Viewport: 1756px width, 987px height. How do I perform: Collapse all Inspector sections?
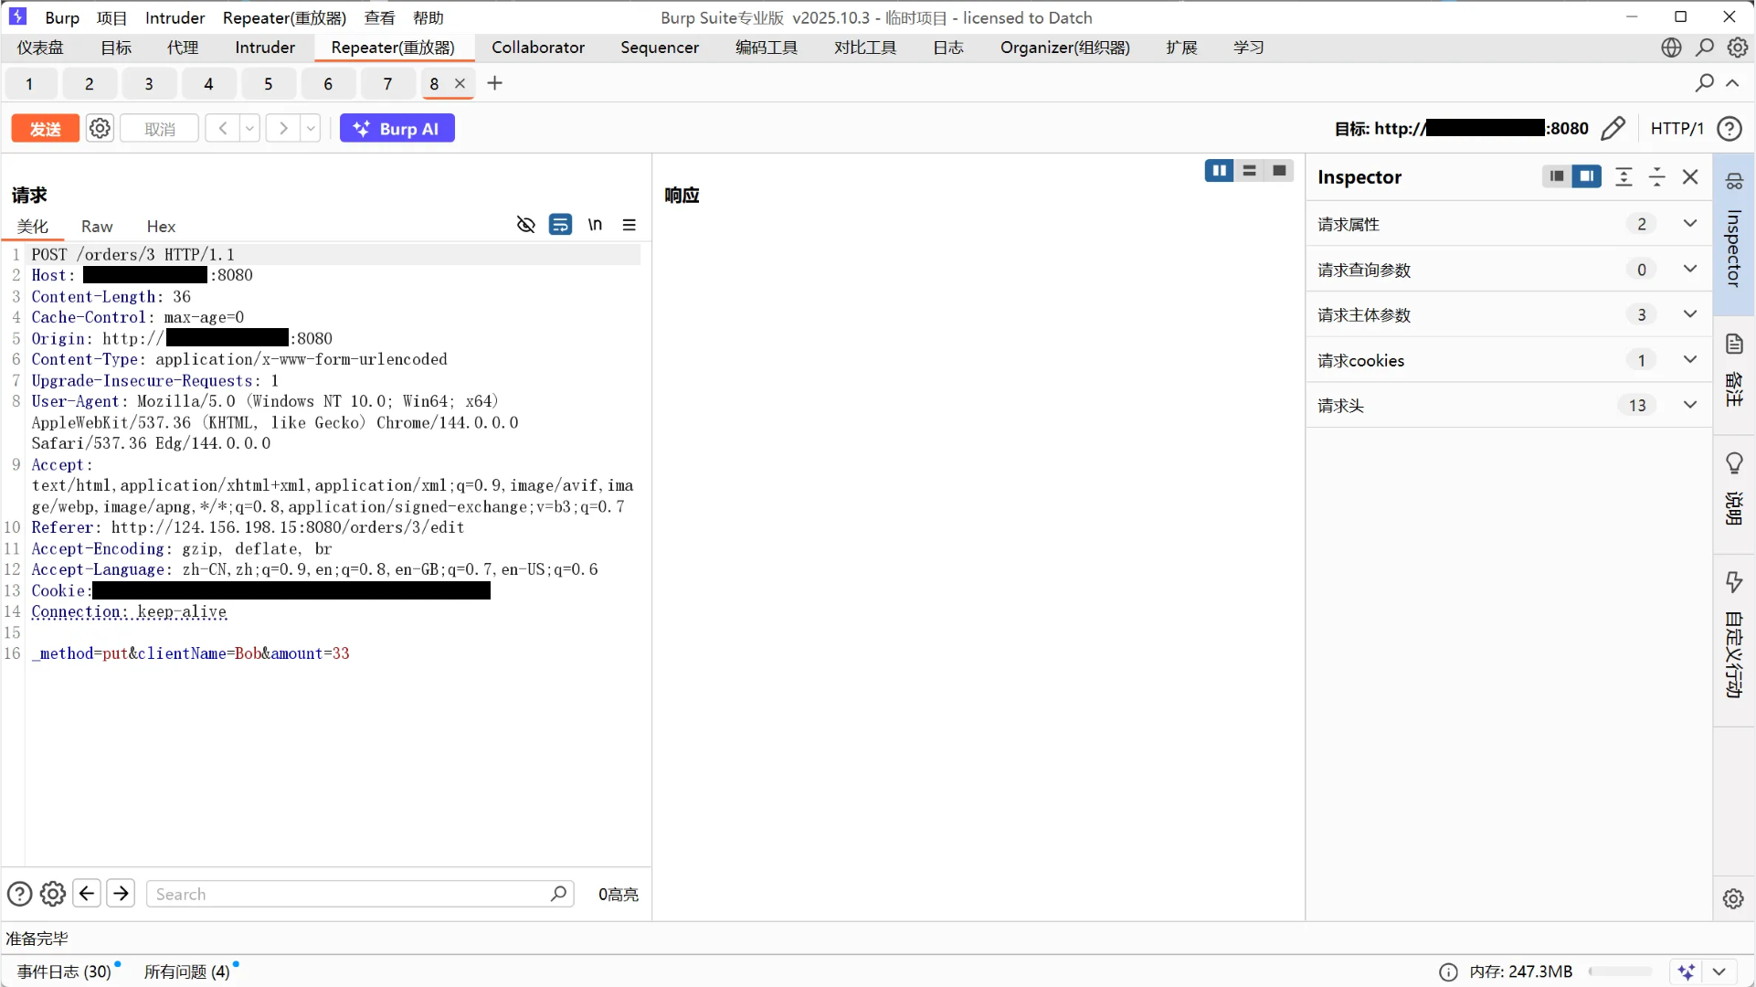(1656, 177)
